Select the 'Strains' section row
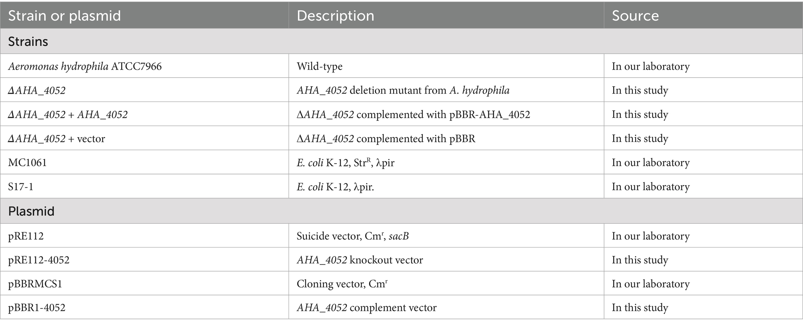The height and width of the screenshot is (326, 803). (x=28, y=42)
